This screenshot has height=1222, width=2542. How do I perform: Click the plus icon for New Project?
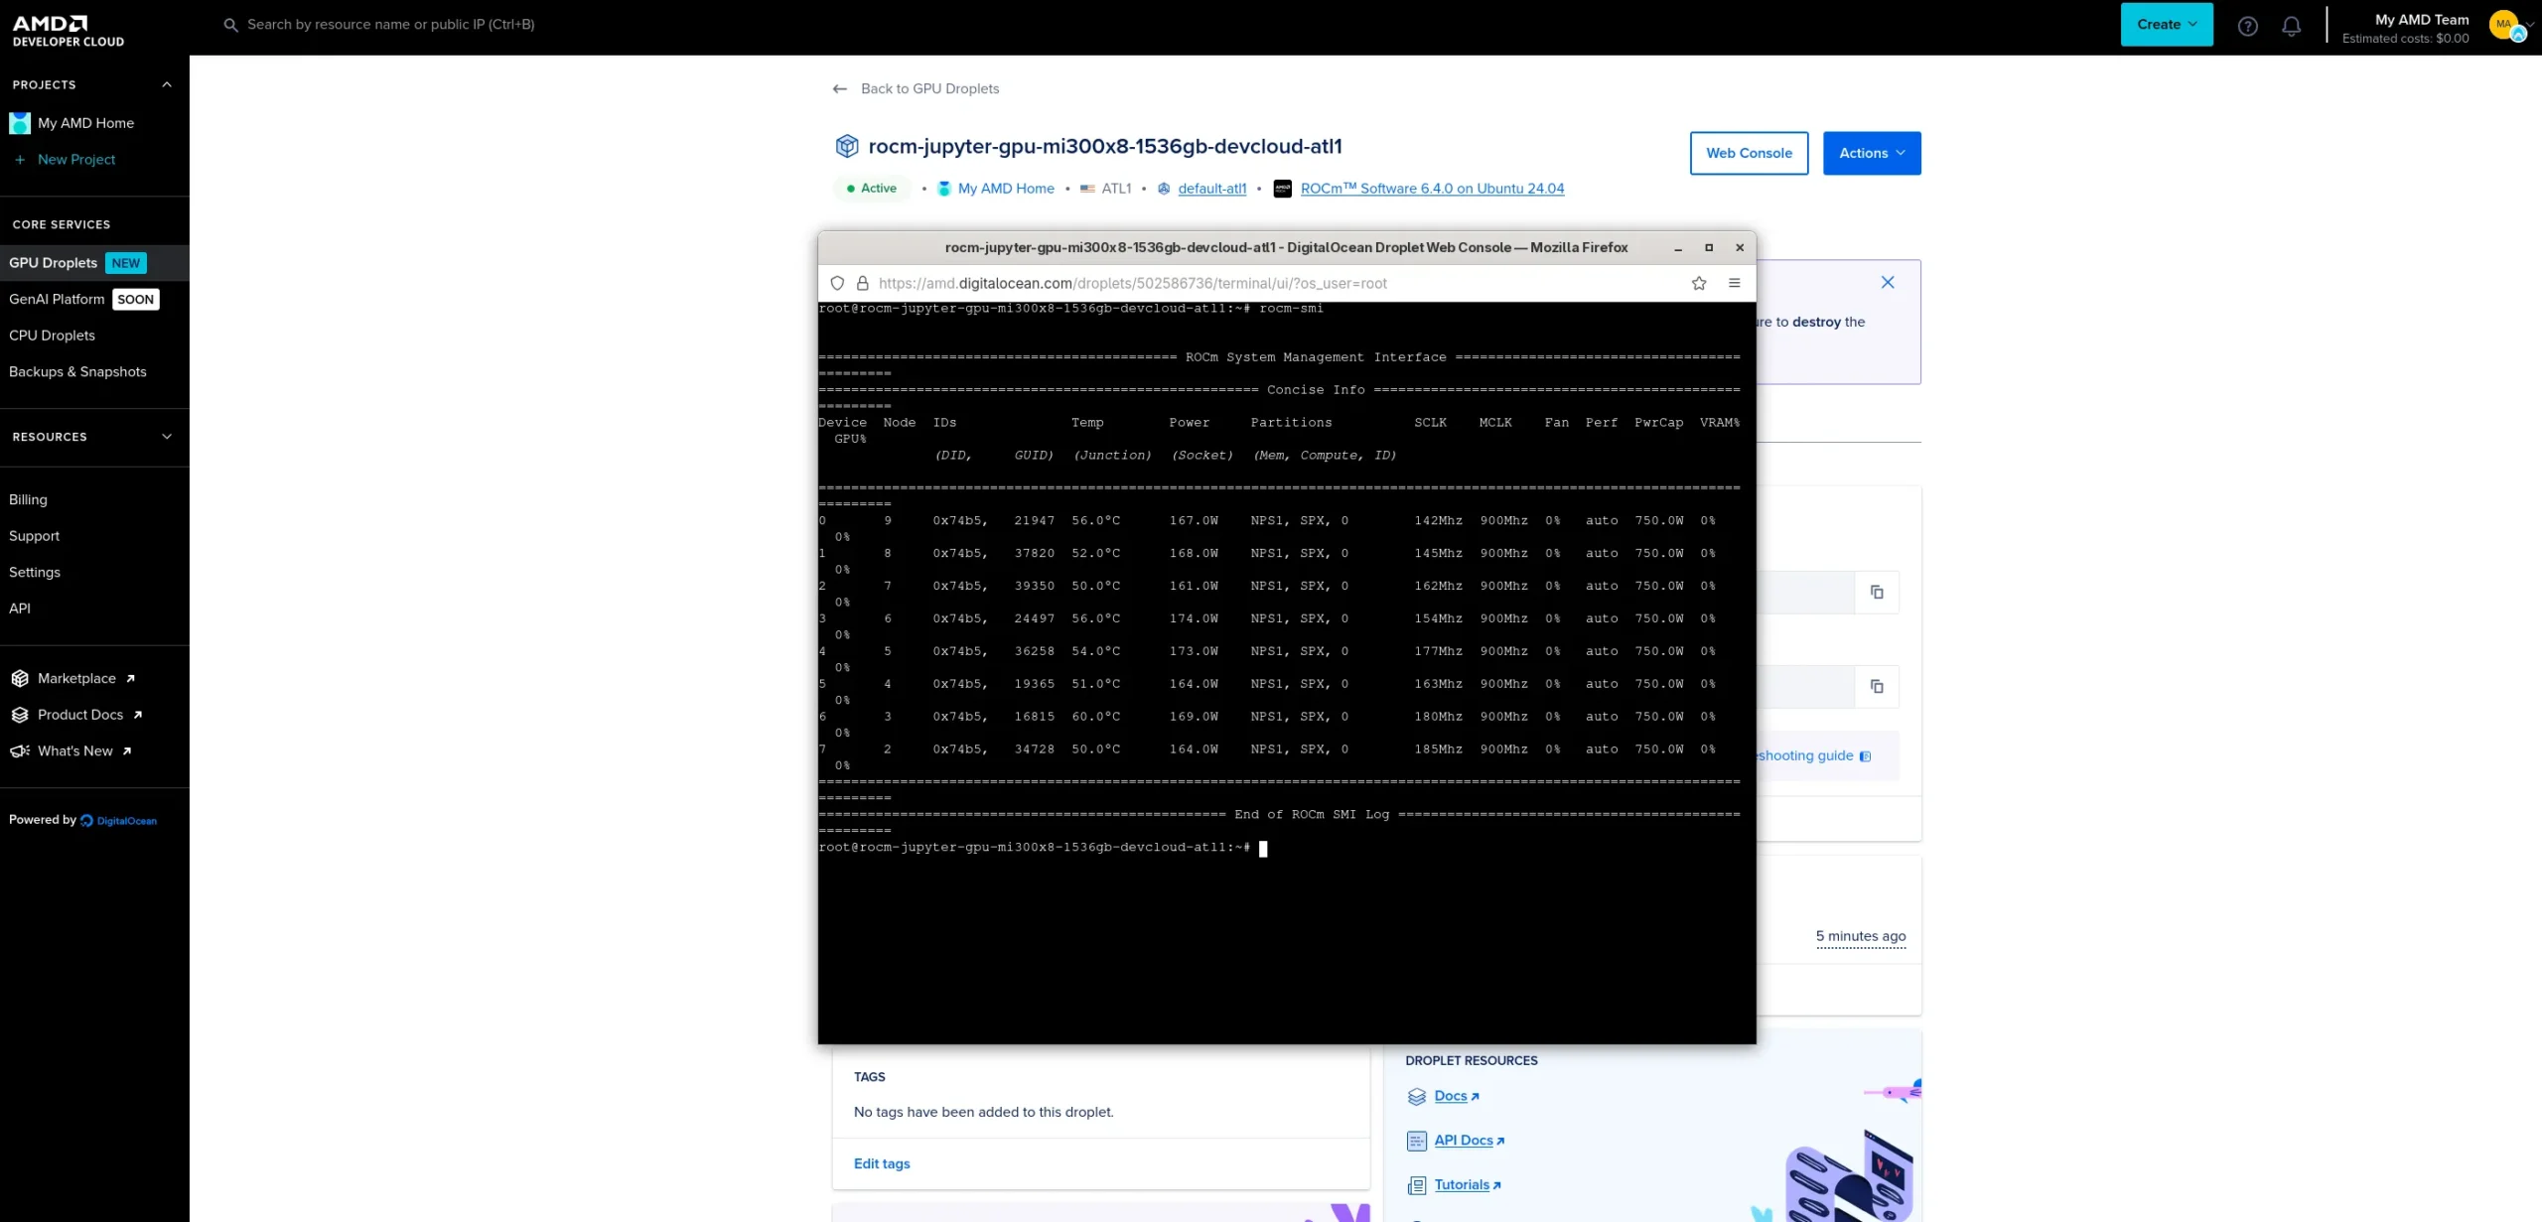point(20,160)
